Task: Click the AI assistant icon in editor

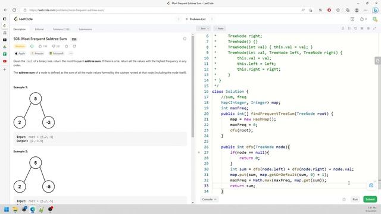Action: [x=371, y=185]
